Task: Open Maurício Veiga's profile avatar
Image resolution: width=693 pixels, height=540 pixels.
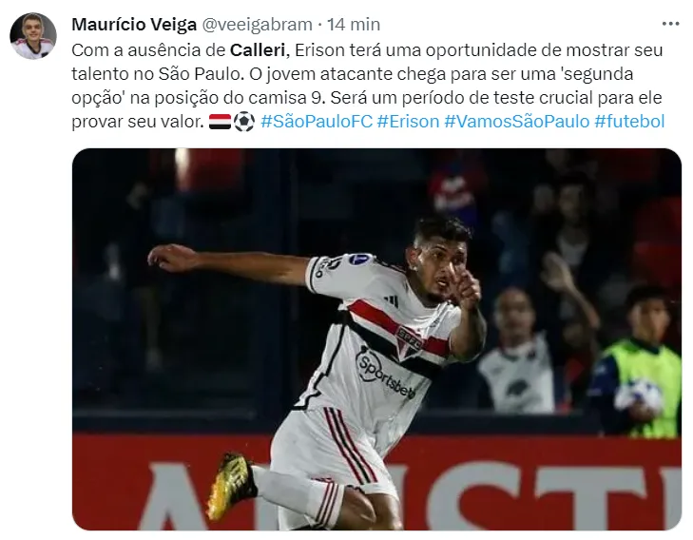Action: pos(33,36)
